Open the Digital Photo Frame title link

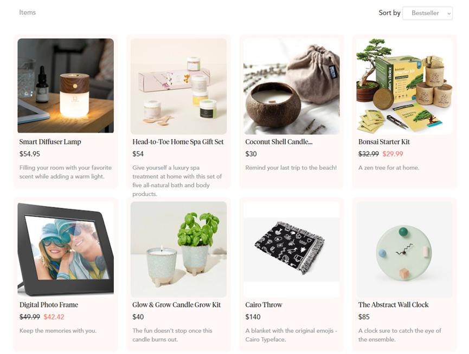[49, 305]
